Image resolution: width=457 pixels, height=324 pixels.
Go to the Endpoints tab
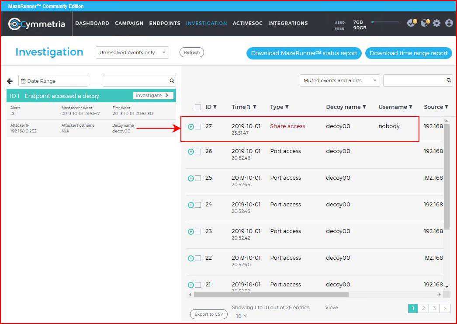tap(165, 23)
